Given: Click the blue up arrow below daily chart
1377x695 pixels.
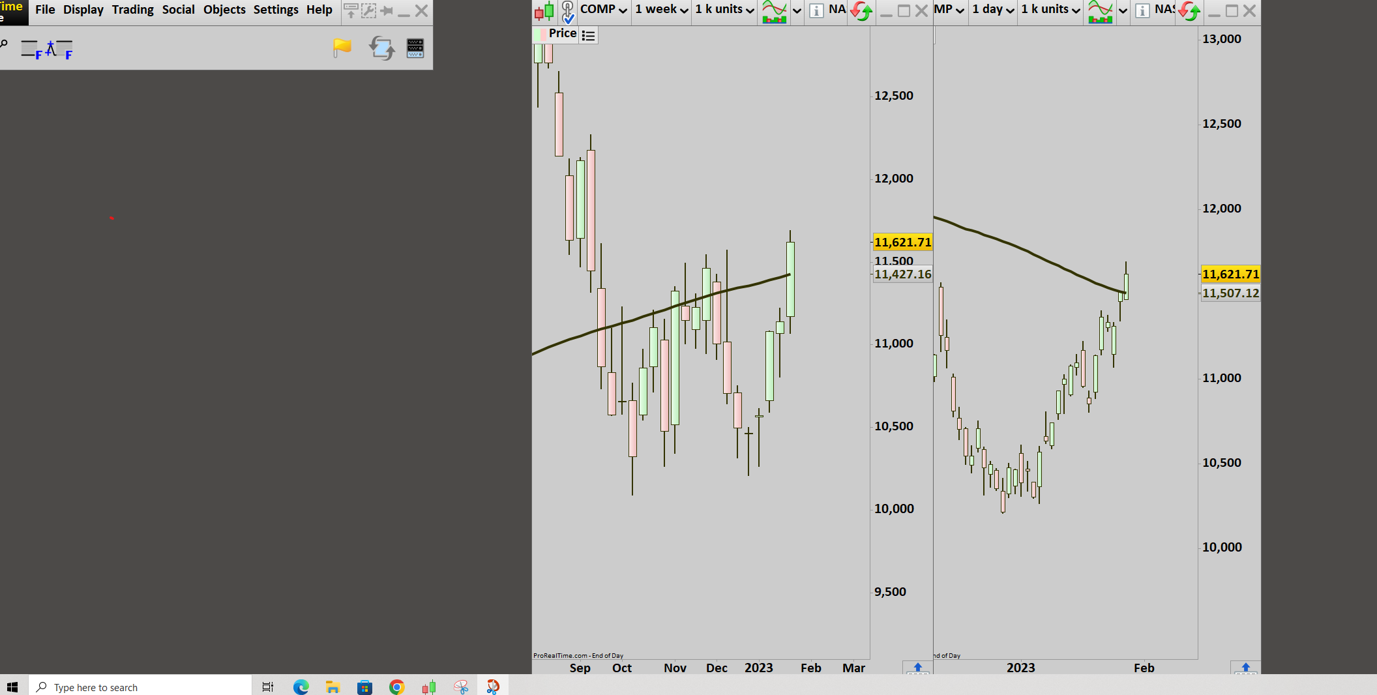Looking at the screenshot, I should coord(1246,668).
